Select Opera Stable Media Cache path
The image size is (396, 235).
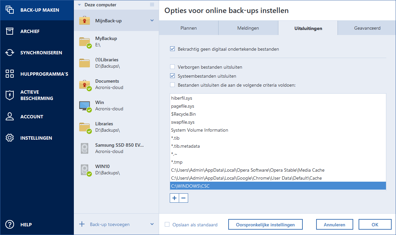(278, 170)
